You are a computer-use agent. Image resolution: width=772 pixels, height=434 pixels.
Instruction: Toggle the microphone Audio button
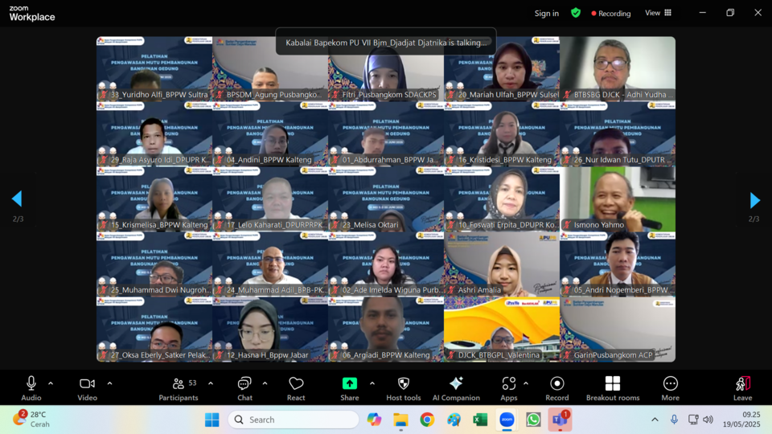click(31, 387)
